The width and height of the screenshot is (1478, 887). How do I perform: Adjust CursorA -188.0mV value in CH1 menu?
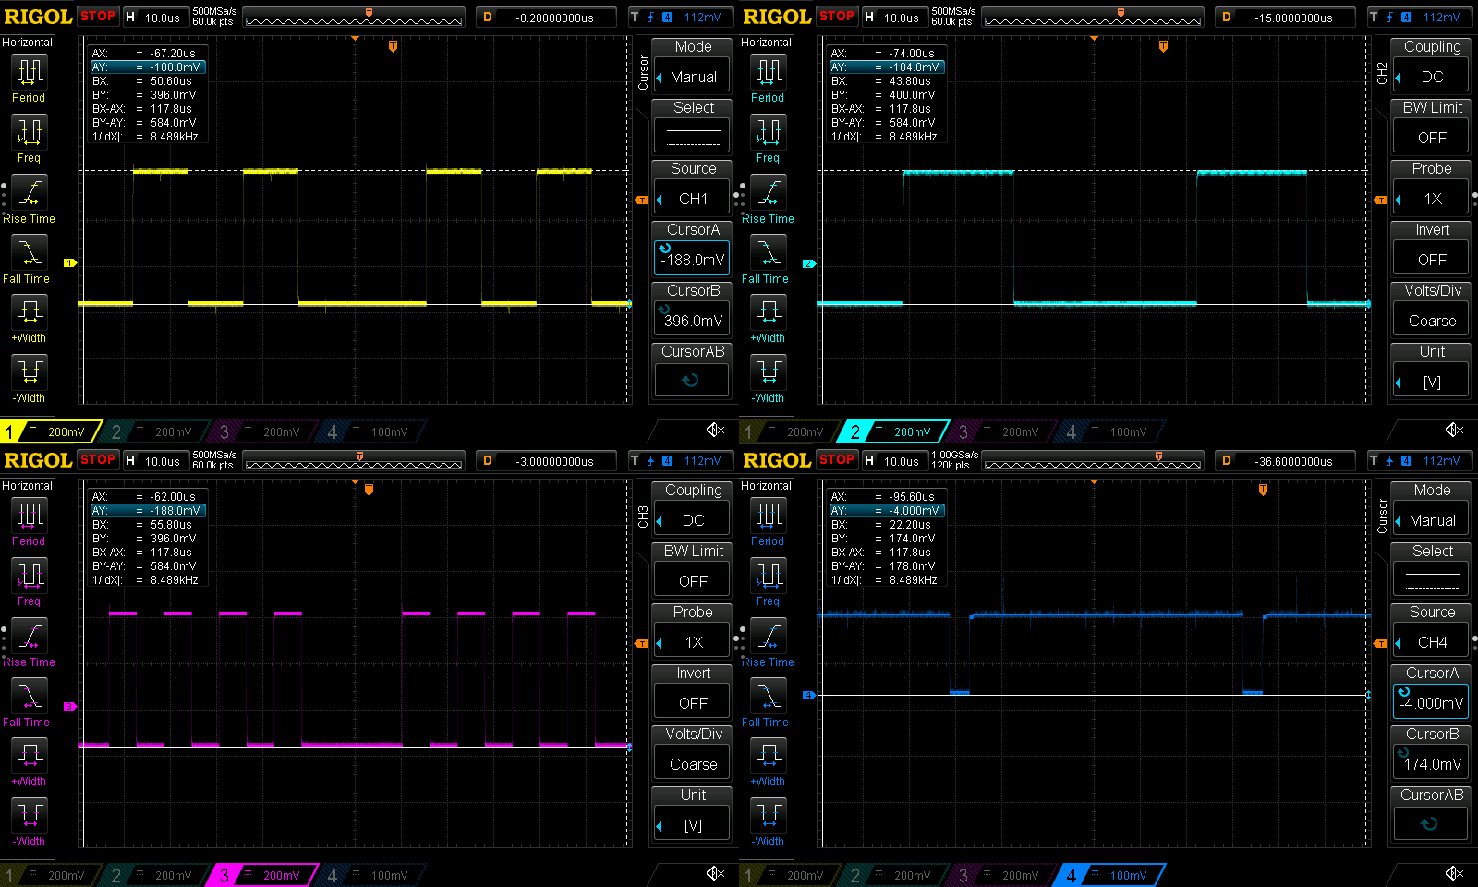point(692,248)
